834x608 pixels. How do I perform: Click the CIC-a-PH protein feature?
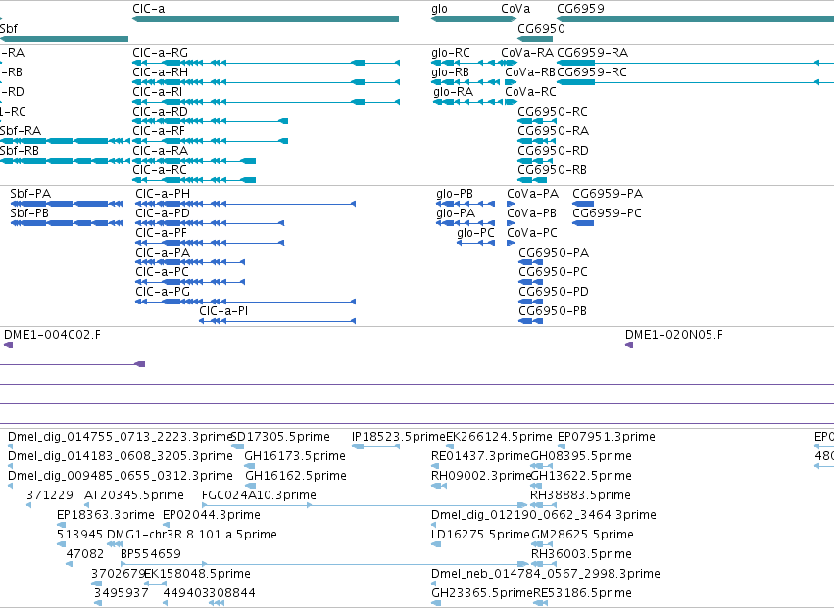coord(246,204)
